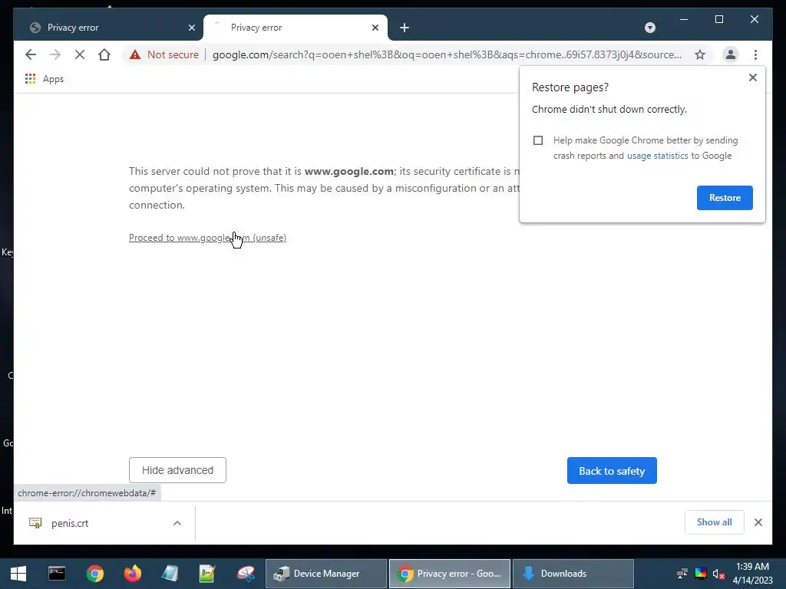The image size is (786, 589).
Task: Click Hide advanced button
Action: click(177, 470)
